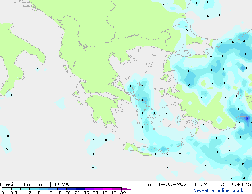Click the '(06+135)' forecast run text
The width and height of the screenshot is (252, 194).
240,184
